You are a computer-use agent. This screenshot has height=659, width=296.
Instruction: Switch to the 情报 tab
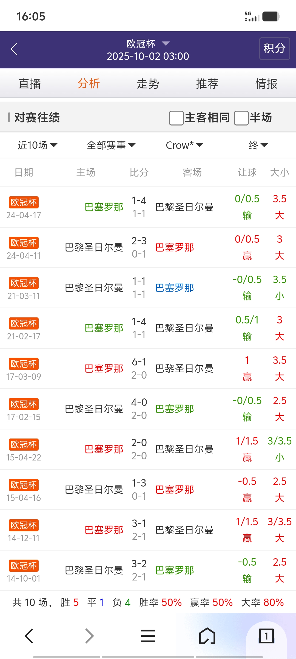(266, 83)
